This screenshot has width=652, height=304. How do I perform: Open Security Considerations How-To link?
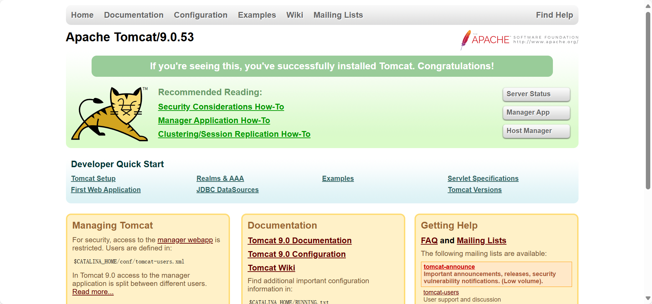pyautogui.click(x=221, y=107)
